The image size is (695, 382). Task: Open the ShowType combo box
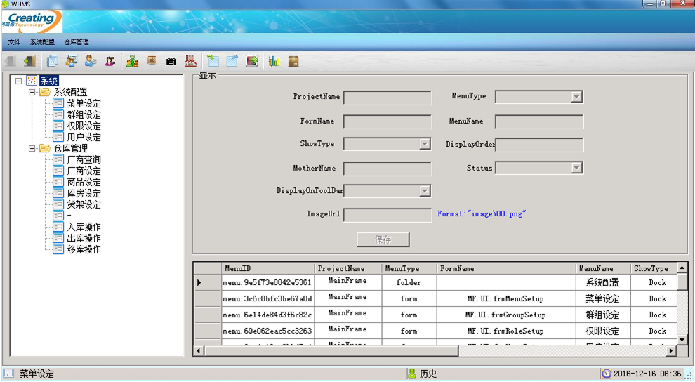[425, 144]
